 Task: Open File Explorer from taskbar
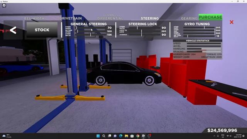pos(126,136)
